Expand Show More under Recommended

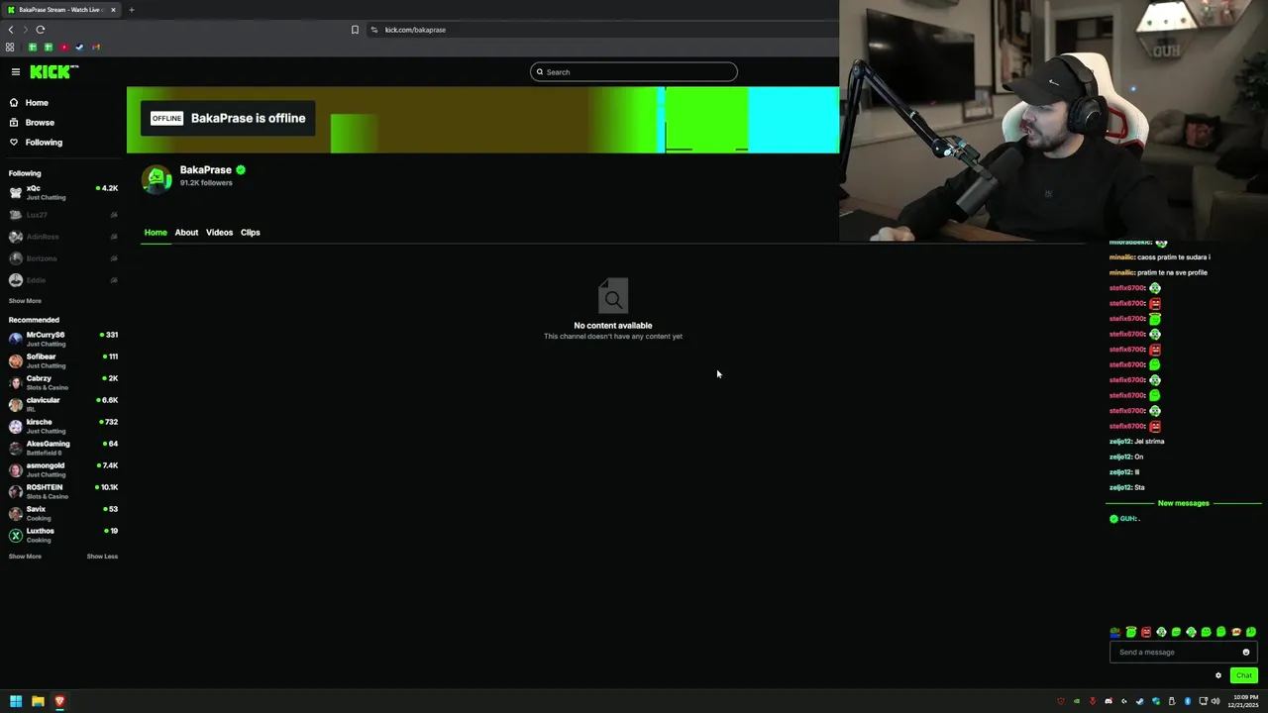pos(25,557)
